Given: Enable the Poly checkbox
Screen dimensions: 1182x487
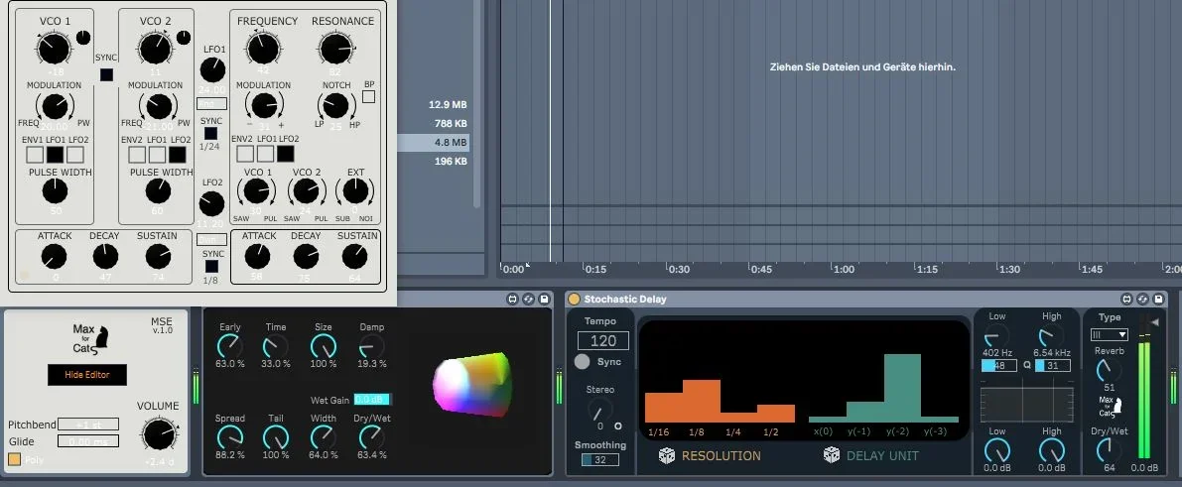Looking at the screenshot, I should pos(15,459).
